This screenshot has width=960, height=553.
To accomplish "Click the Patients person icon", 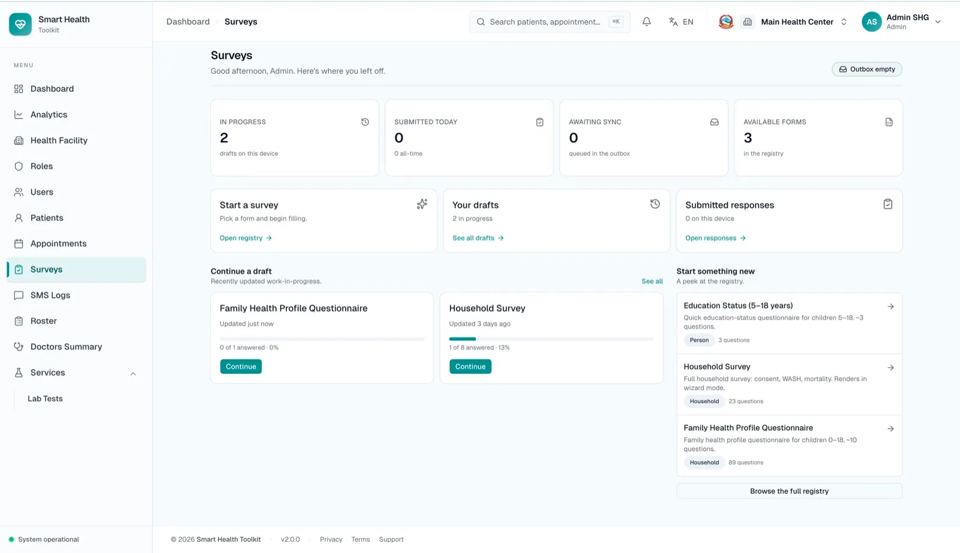I will 19,218.
